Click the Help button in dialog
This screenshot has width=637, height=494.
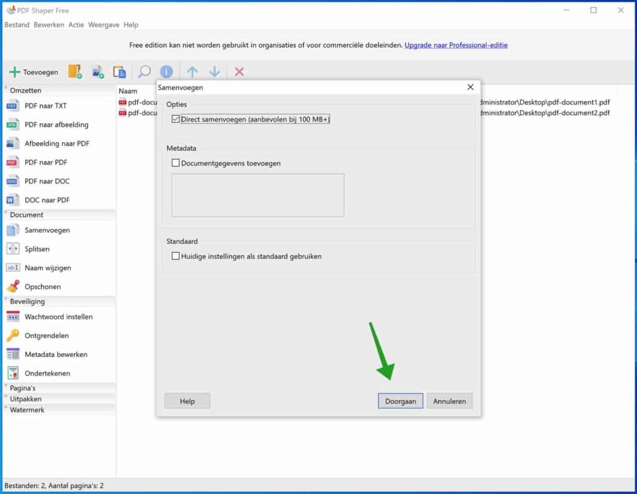[187, 401]
